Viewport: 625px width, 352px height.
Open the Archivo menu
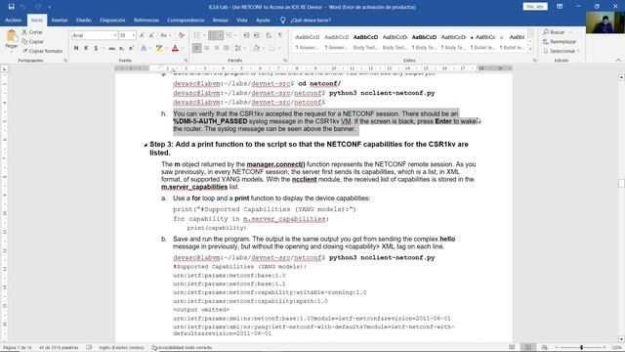pyautogui.click(x=13, y=20)
